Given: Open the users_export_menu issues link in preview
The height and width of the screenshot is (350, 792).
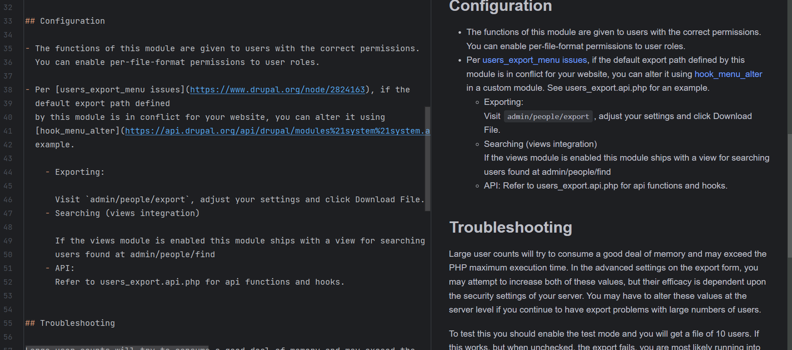Looking at the screenshot, I should point(534,60).
